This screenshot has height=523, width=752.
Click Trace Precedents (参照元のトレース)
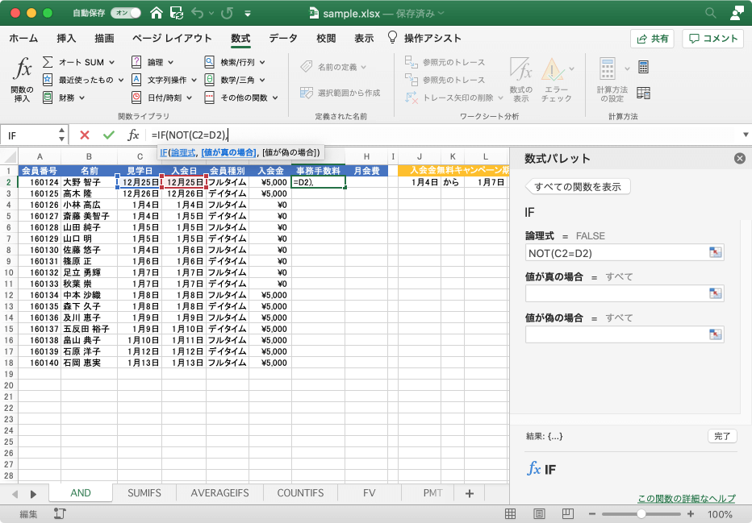point(445,62)
